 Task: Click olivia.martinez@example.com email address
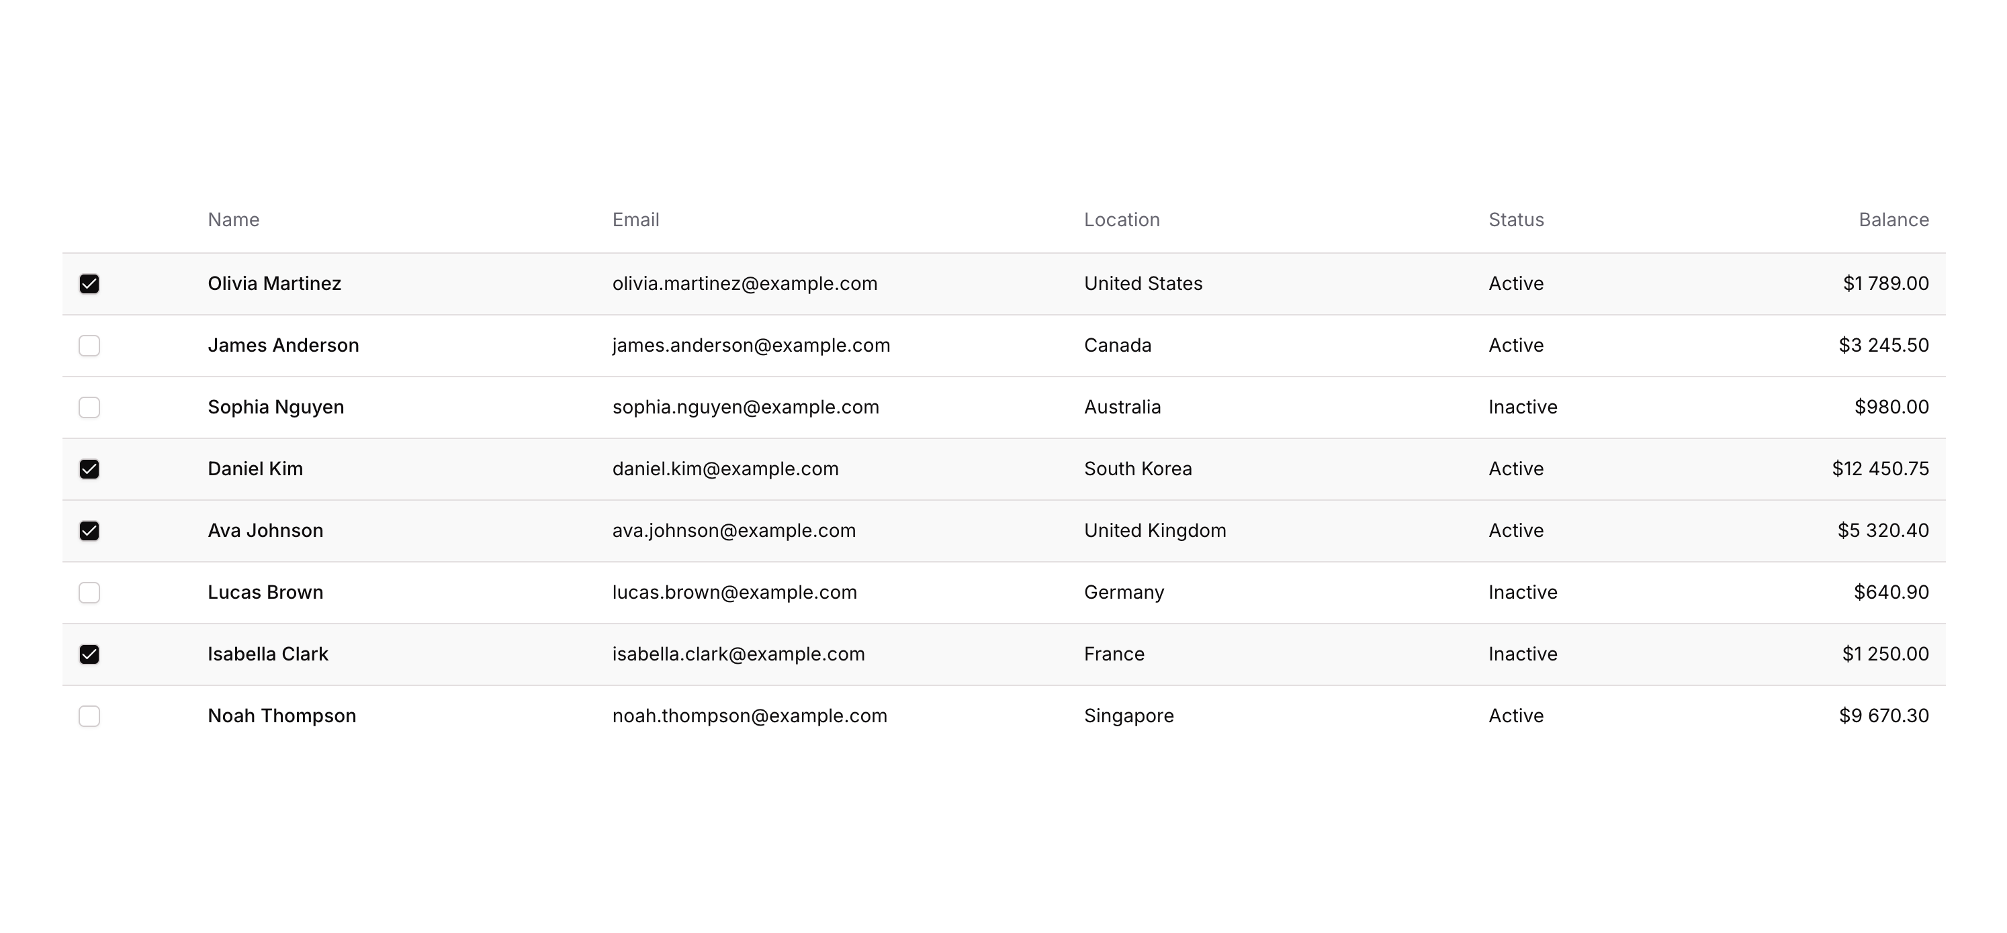click(745, 283)
